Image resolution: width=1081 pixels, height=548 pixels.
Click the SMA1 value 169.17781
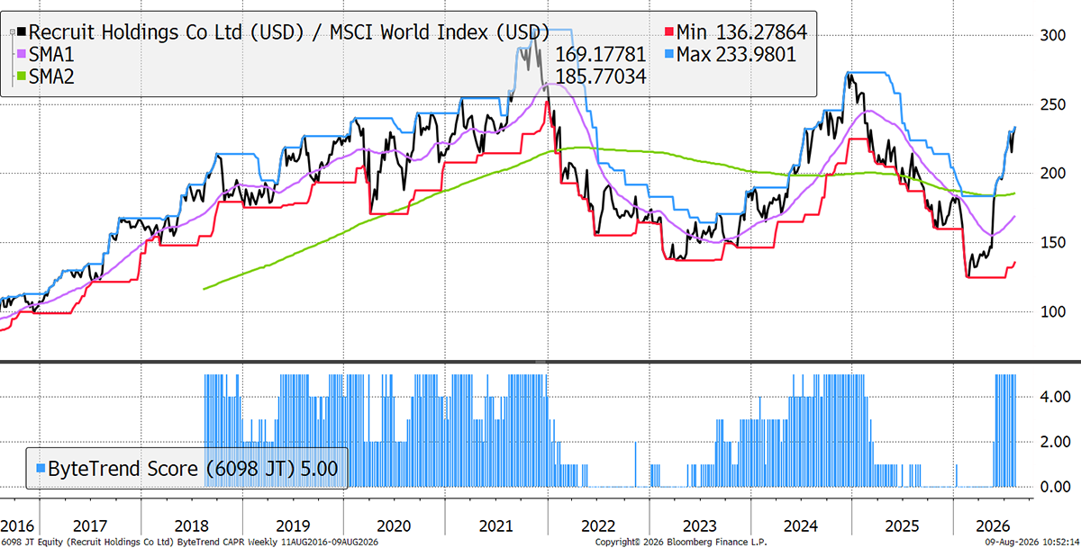pyautogui.click(x=601, y=56)
